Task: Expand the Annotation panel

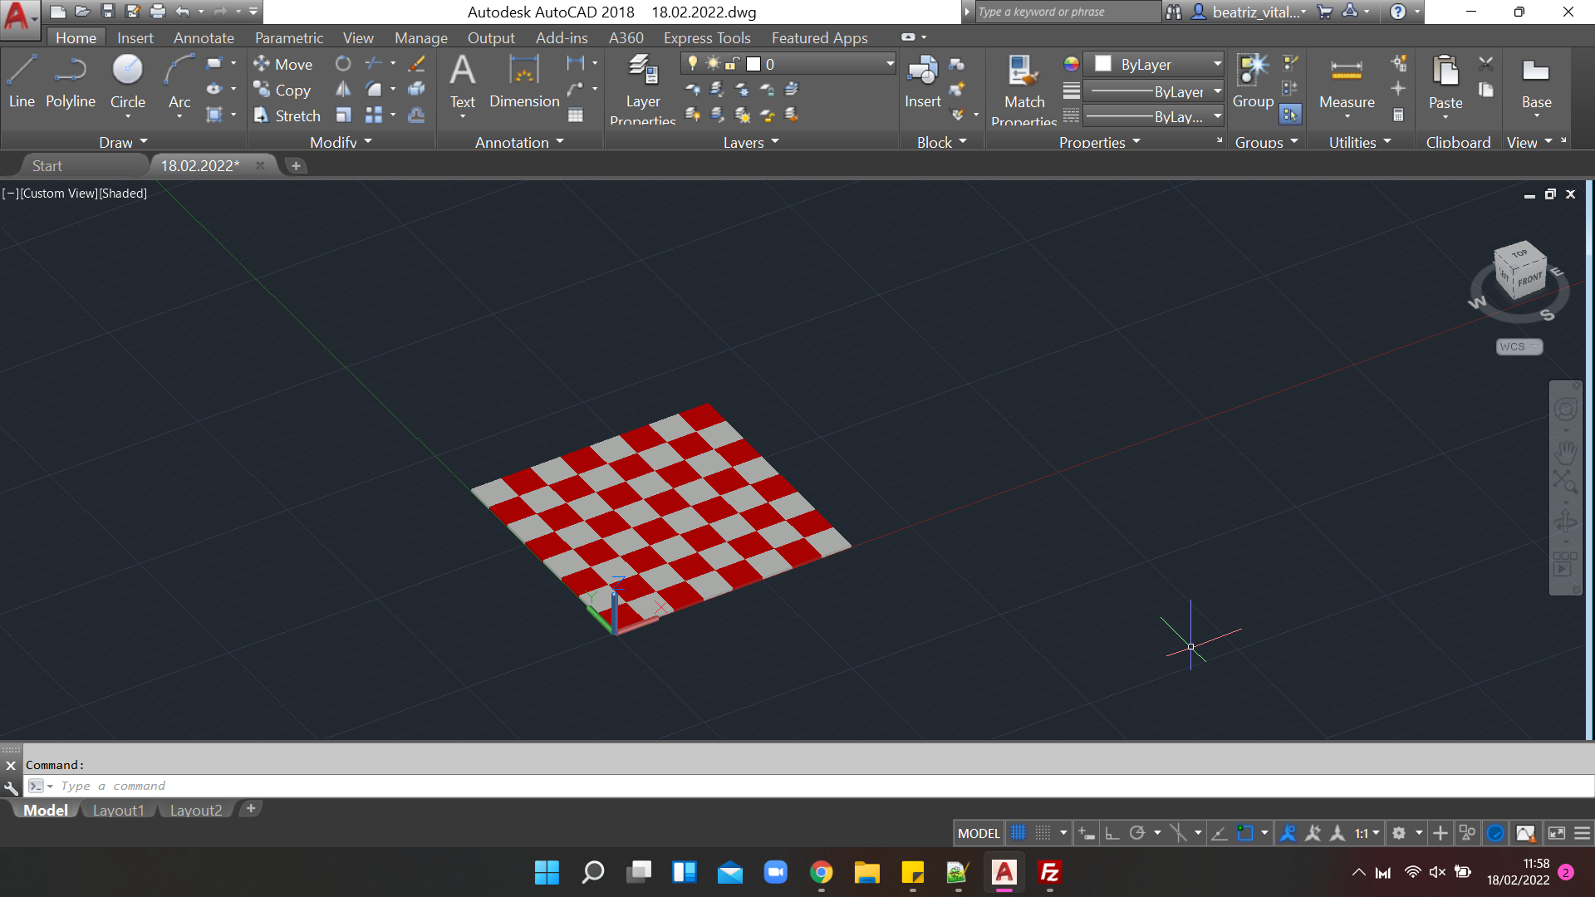Action: click(x=519, y=142)
